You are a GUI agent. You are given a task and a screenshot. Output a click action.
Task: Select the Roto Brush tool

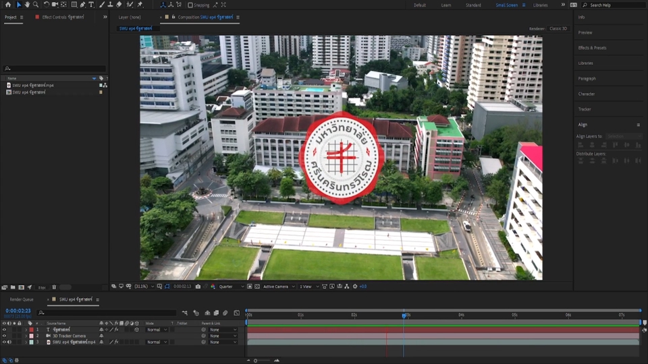(x=130, y=5)
